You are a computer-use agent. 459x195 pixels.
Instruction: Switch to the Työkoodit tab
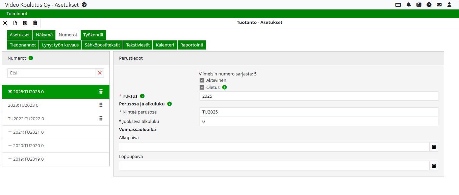[93, 35]
